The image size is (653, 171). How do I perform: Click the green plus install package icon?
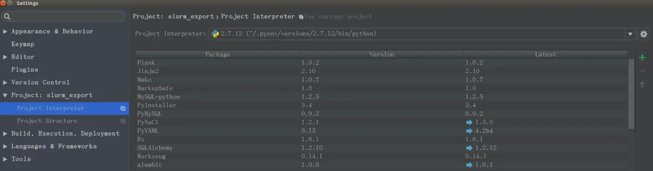[642, 57]
